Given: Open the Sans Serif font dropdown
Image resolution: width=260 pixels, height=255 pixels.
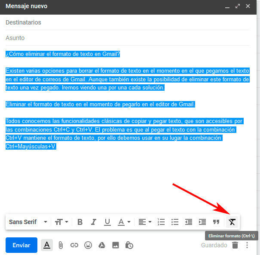Looking at the screenshot, I should (28, 222).
